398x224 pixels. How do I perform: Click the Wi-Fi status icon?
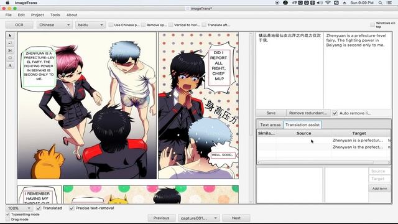tap(328, 2)
